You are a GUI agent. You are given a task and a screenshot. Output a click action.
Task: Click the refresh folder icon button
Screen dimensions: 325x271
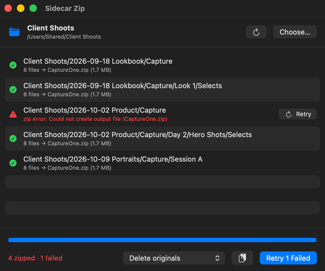point(256,32)
